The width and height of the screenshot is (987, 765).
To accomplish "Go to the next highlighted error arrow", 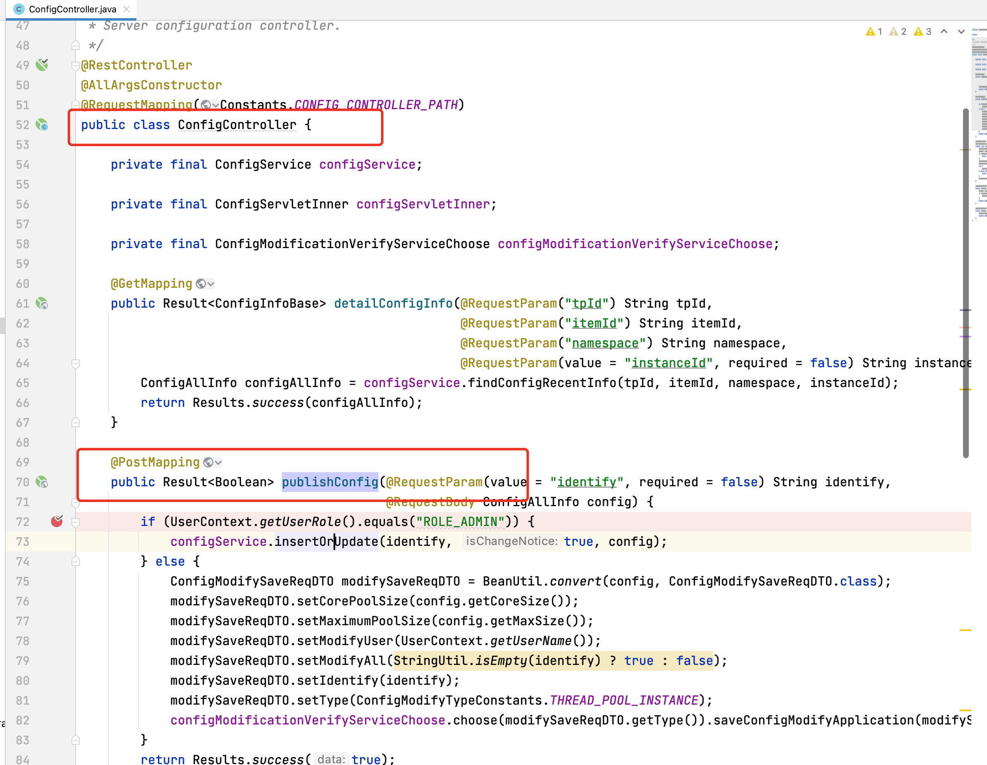I will (961, 32).
